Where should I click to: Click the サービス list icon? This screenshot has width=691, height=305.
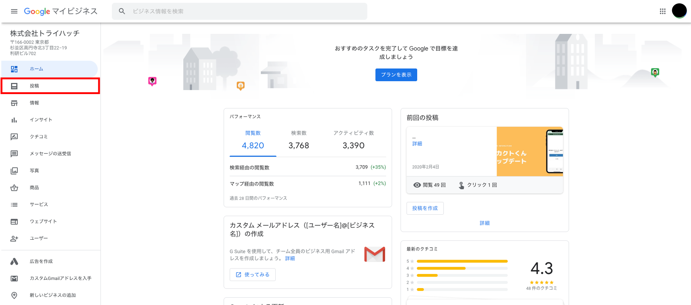(14, 205)
